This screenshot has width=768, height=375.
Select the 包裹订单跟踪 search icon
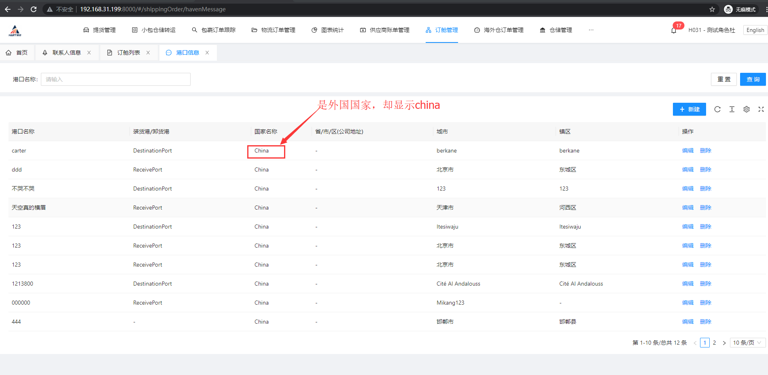pos(194,30)
